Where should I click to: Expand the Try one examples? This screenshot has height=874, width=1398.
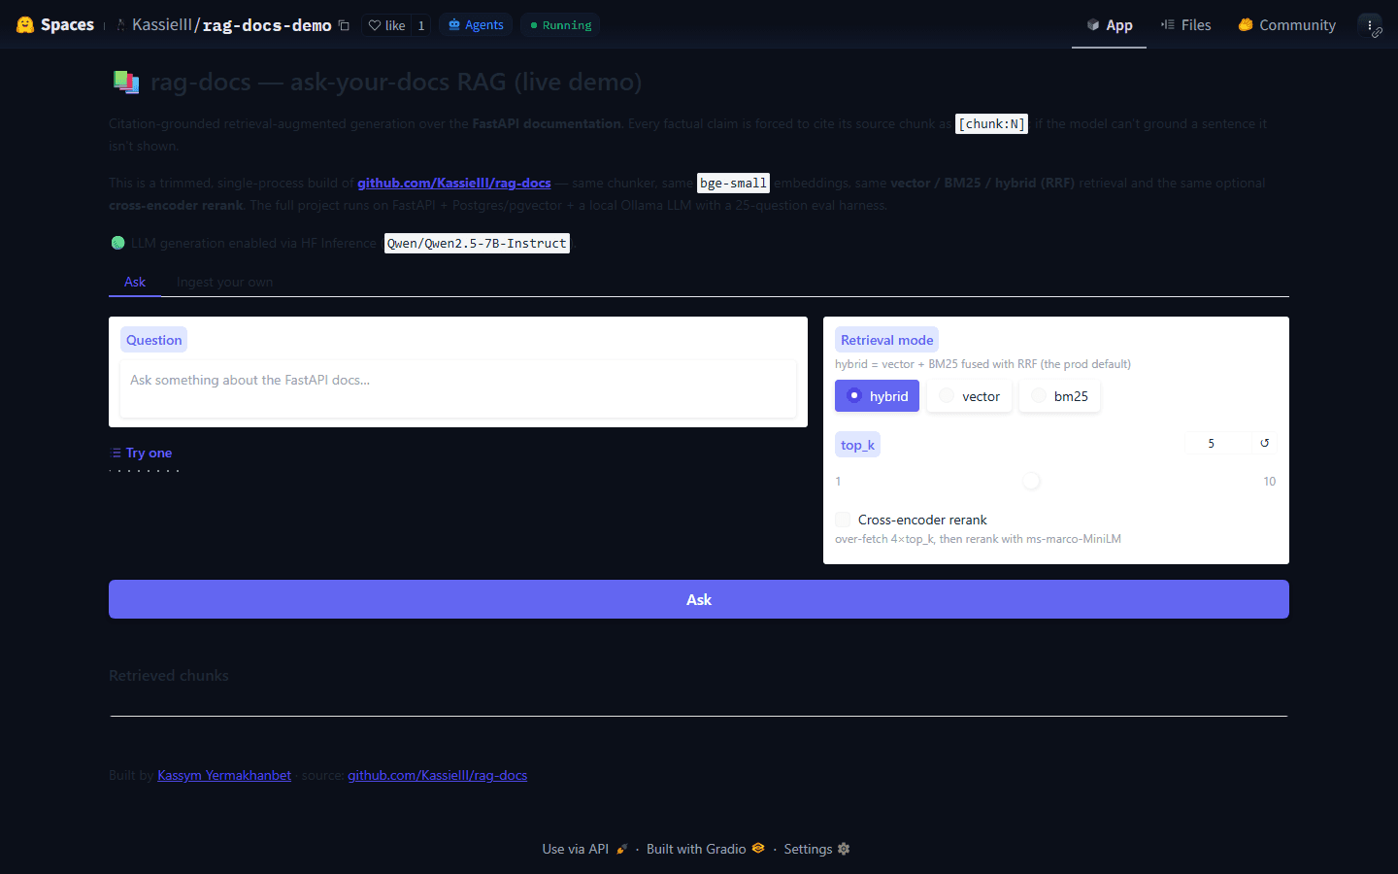pos(142,453)
